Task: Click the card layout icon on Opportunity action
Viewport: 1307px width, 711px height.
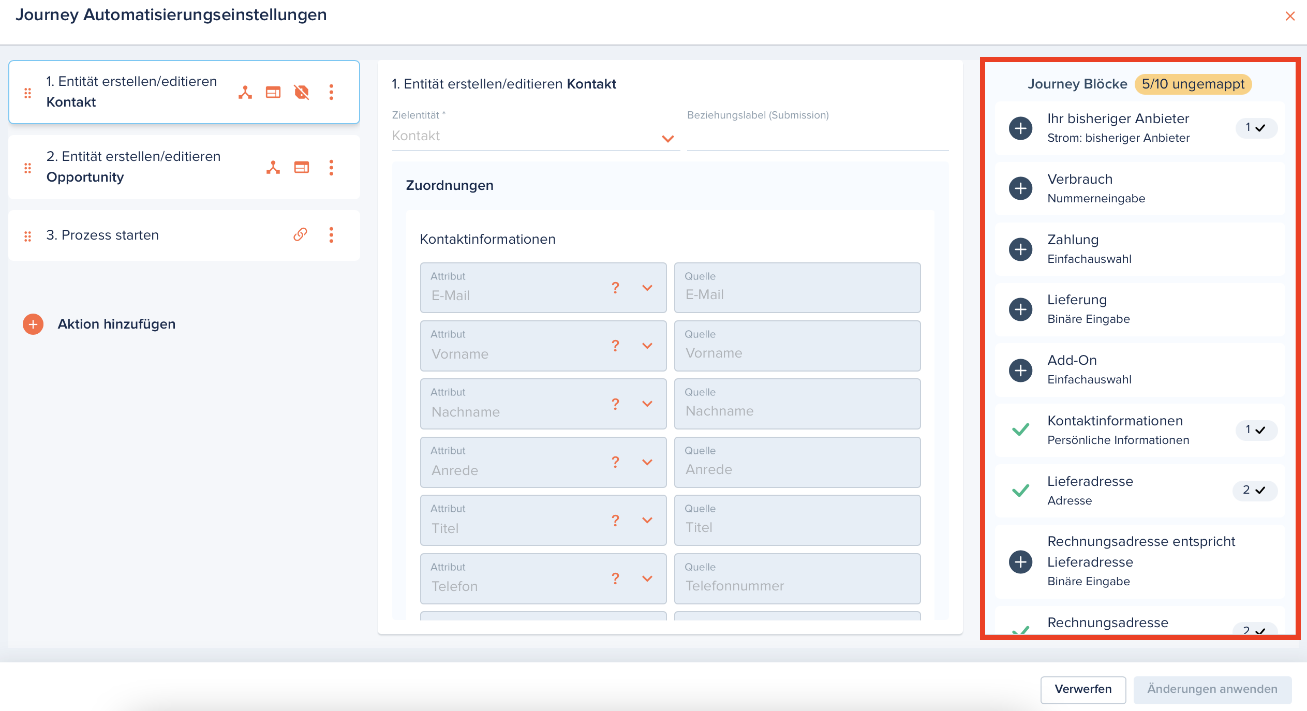Action: [302, 167]
